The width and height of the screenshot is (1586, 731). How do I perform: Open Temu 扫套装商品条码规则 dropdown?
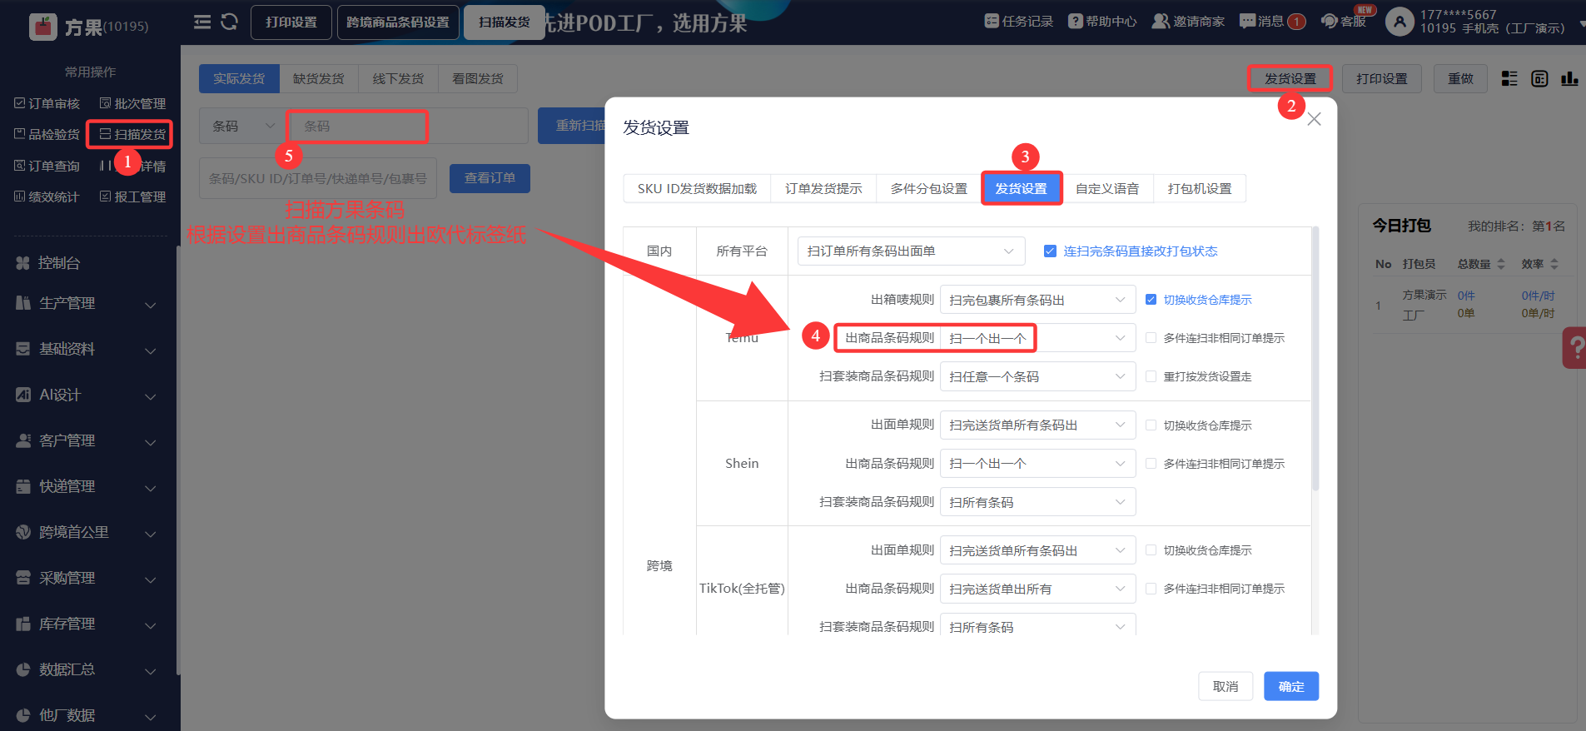tap(1037, 376)
